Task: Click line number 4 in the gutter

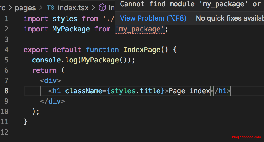Action: point(6,50)
